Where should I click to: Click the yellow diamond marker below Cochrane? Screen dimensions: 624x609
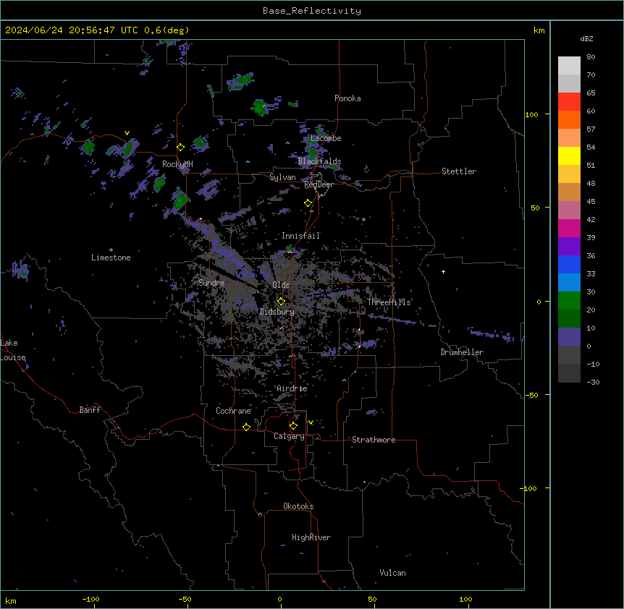(246, 427)
